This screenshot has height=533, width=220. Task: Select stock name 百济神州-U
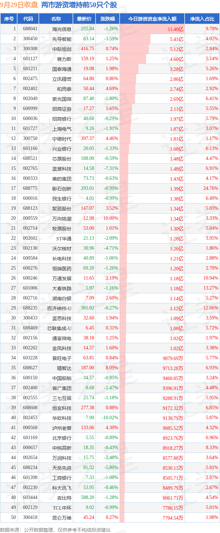click(x=59, y=308)
